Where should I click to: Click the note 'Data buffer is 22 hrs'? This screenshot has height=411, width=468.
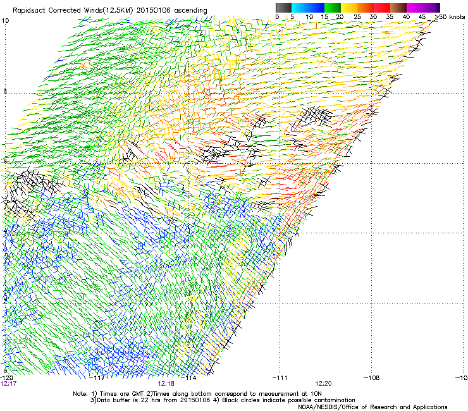point(128,400)
